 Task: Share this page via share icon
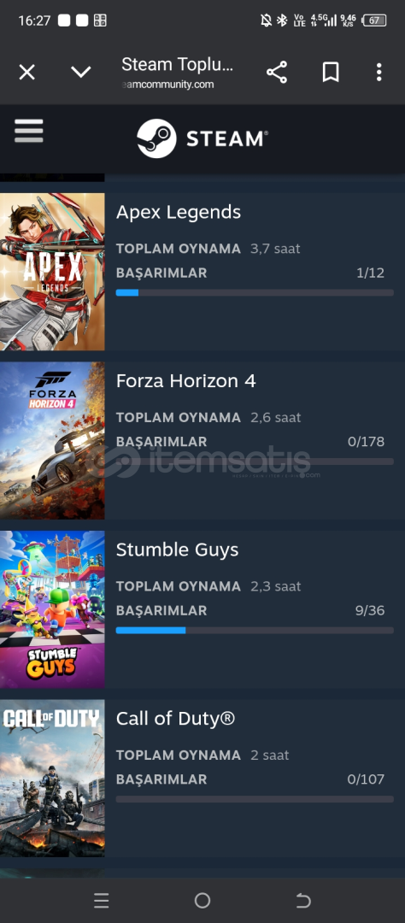click(277, 73)
